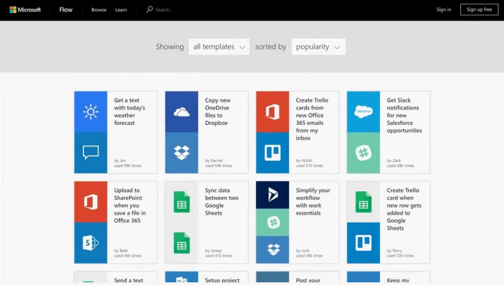Click the Dynamics icon on workflow card

point(272,195)
